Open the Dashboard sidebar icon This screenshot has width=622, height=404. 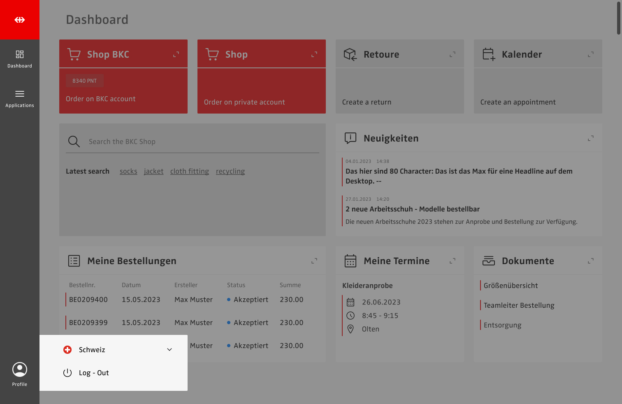[x=19, y=54]
